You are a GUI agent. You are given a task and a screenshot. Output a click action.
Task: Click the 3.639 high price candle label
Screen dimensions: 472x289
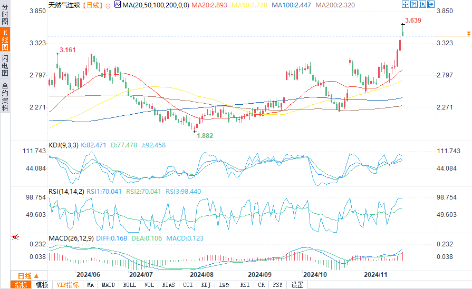[412, 21]
